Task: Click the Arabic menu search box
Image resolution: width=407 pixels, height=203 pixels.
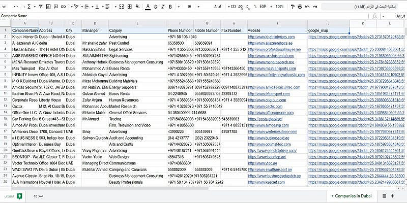Action: [359, 7]
